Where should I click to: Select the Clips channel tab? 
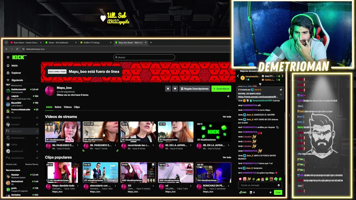pos(77,107)
